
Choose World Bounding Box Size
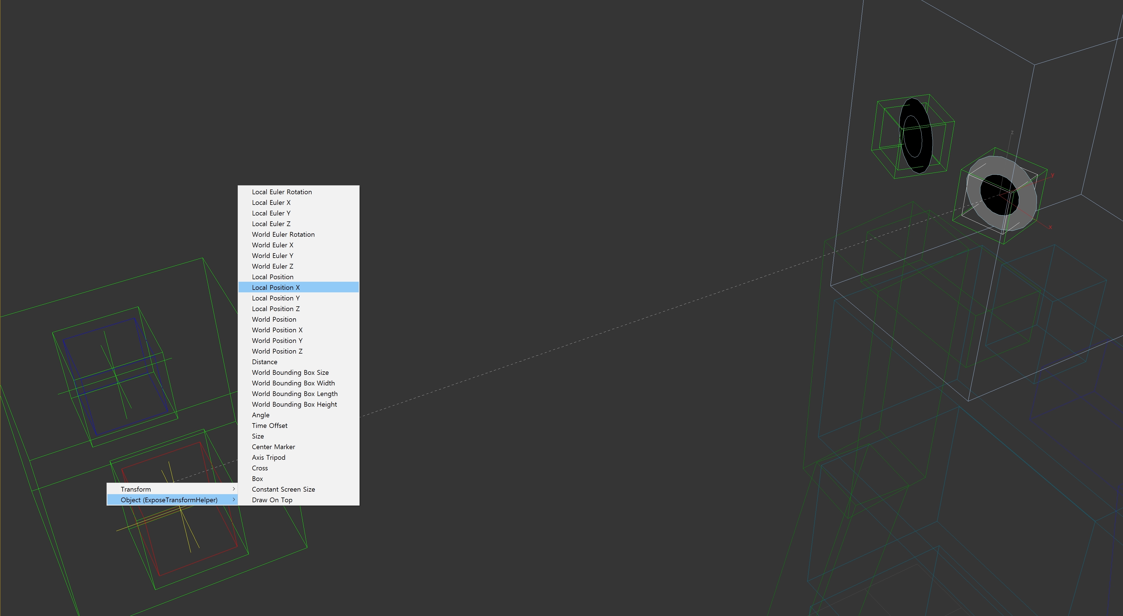pos(290,373)
